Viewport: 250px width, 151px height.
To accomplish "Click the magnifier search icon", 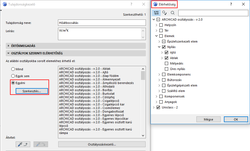I will tap(173, 13).
